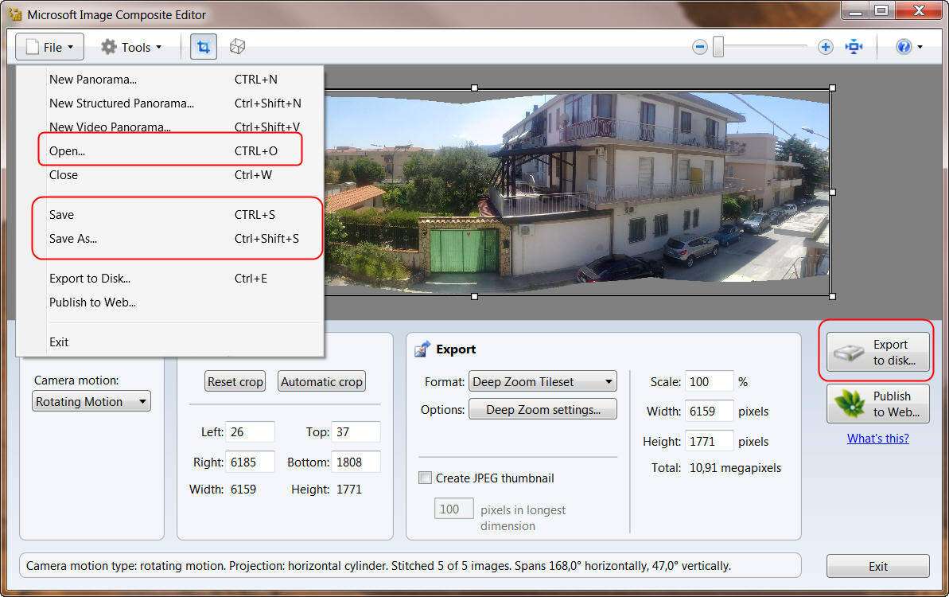This screenshot has width=949, height=597.
Task: Click Export to disk button
Action: click(x=877, y=352)
